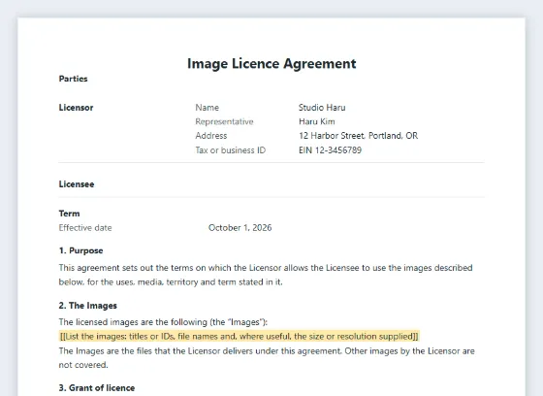Viewport: 543px width, 396px height.
Task: Click the Licensor 'Name' field label
Action: [208, 108]
